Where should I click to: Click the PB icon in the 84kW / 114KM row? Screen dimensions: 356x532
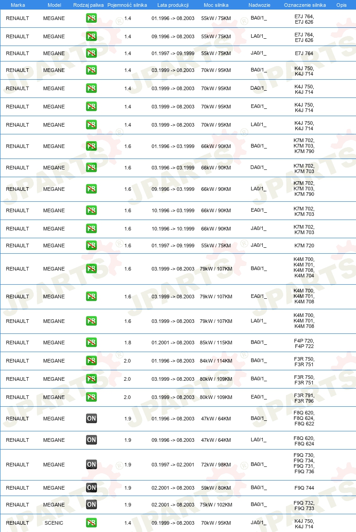91,361
